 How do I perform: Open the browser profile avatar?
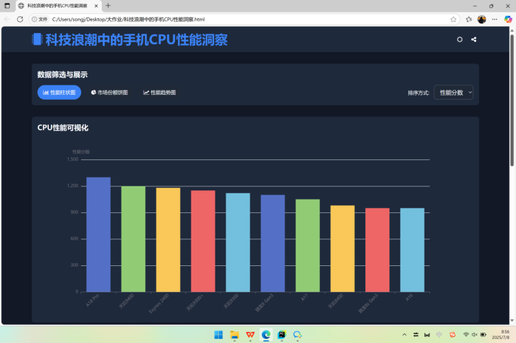pos(482,19)
